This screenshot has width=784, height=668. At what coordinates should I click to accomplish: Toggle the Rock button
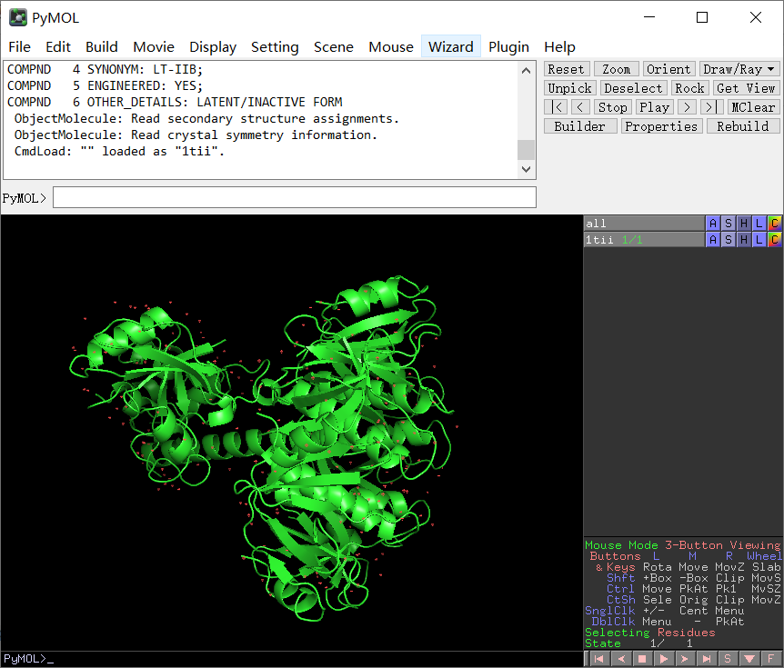pyautogui.click(x=689, y=88)
